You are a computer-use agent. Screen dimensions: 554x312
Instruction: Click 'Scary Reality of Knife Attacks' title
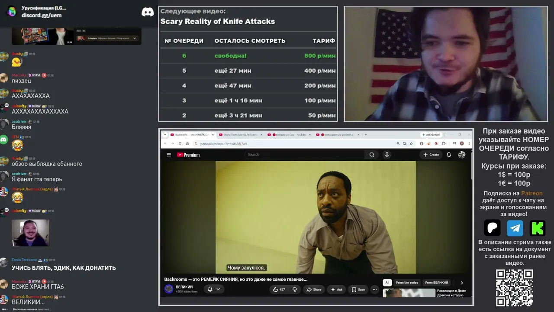[218, 21]
